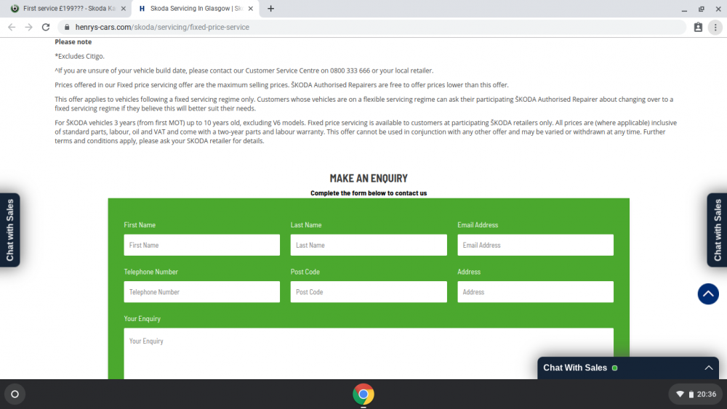
Task: Open a new browser tab
Action: point(270,8)
